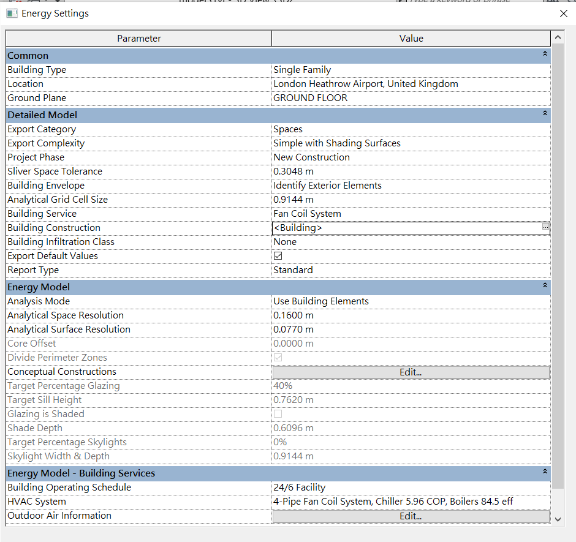Viewport: 576px width, 542px height.
Task: Toggle the Glazing is Shaded checkbox
Action: (x=278, y=413)
